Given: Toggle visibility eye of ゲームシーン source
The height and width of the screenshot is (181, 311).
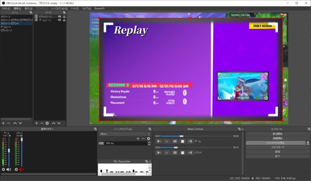Looking at the screenshot, I should [59, 20].
